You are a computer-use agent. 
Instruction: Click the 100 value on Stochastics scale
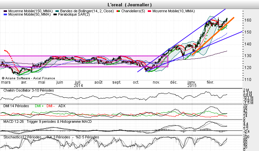click(x=246, y=137)
